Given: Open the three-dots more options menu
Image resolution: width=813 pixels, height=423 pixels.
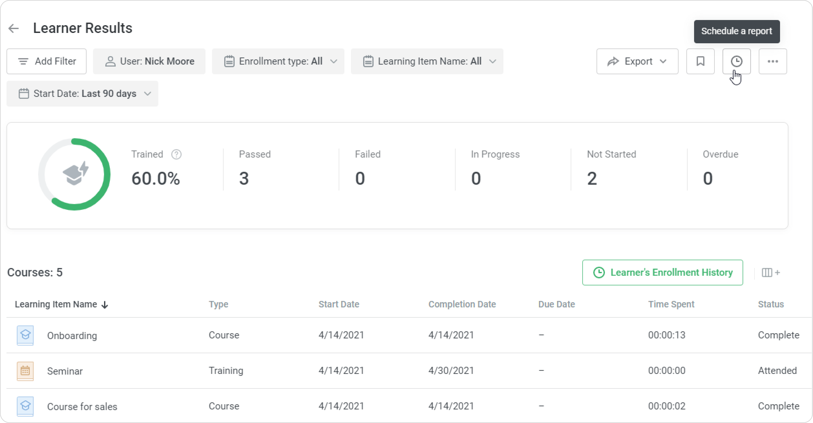Looking at the screenshot, I should point(773,61).
